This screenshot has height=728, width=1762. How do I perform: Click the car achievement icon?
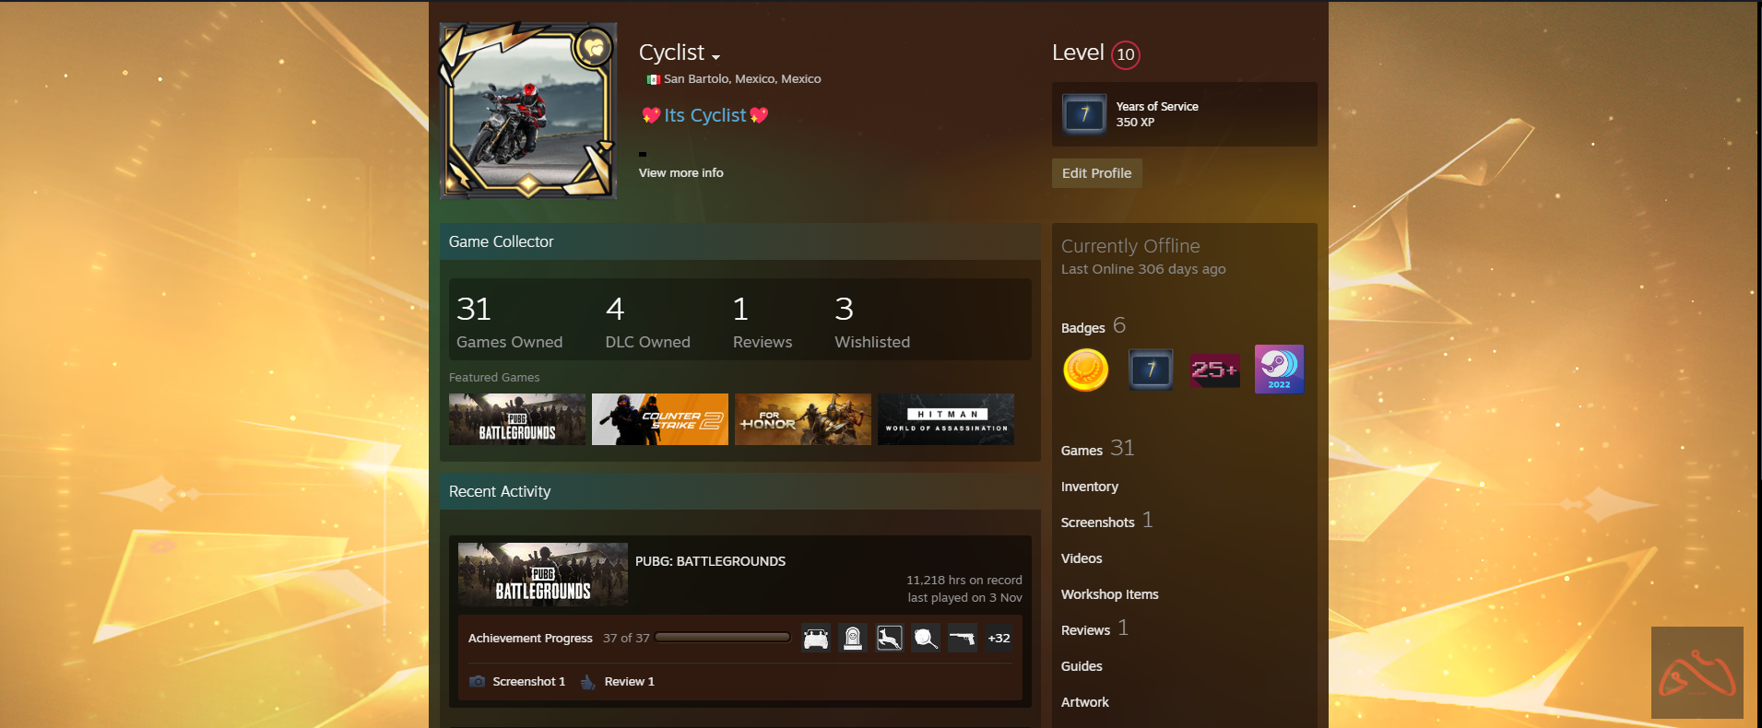coord(816,638)
